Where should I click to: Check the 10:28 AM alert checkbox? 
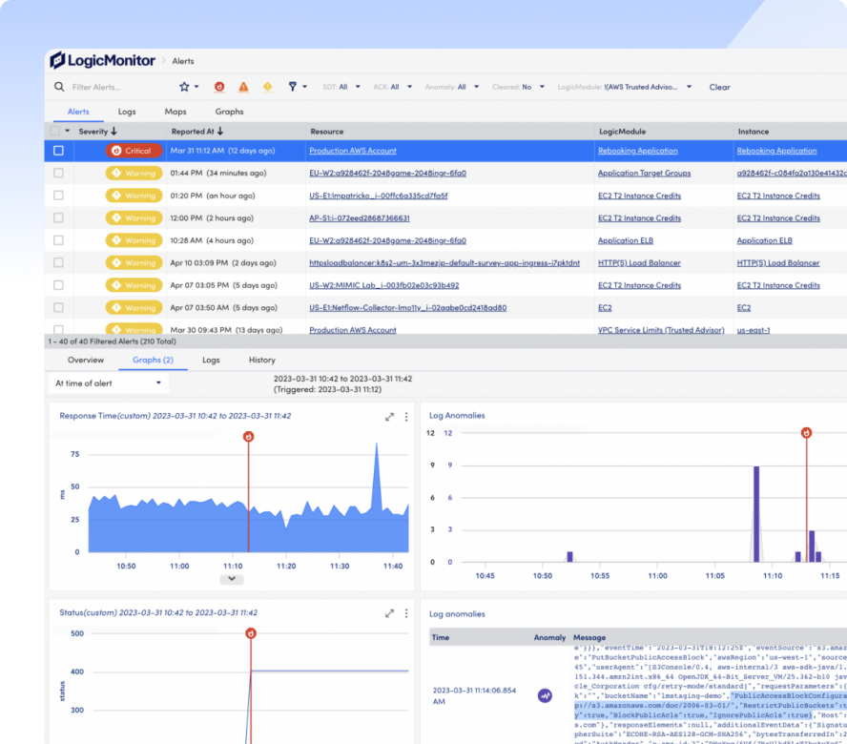[x=58, y=240]
